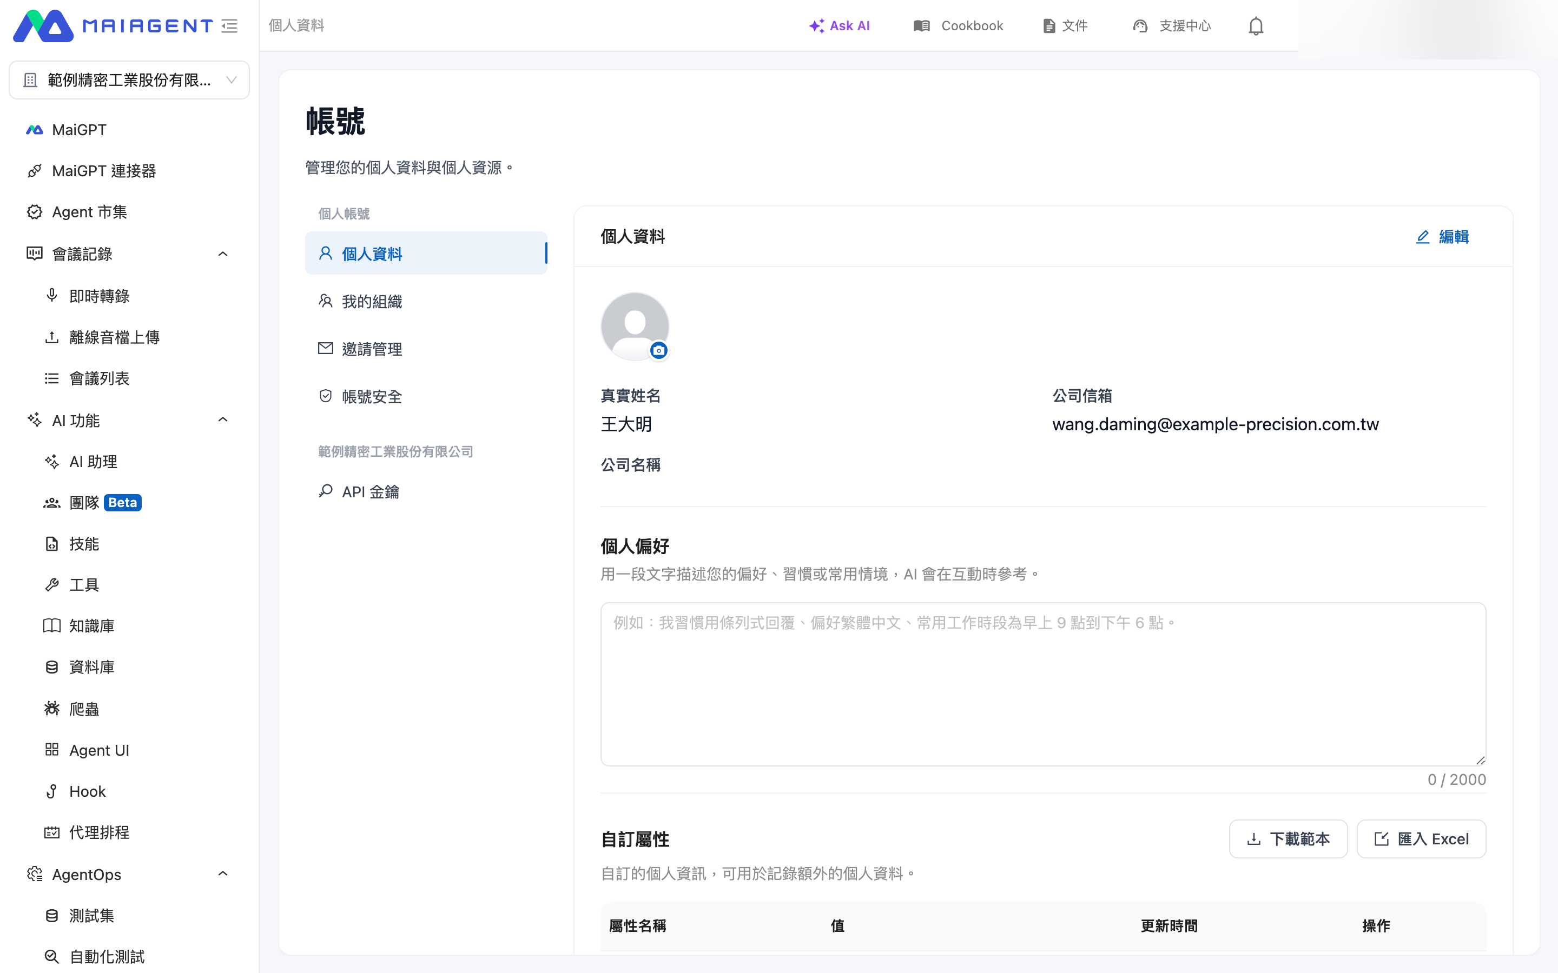1558x973 pixels.
Task: Collapse the AI 功能 section
Action: coord(223,420)
